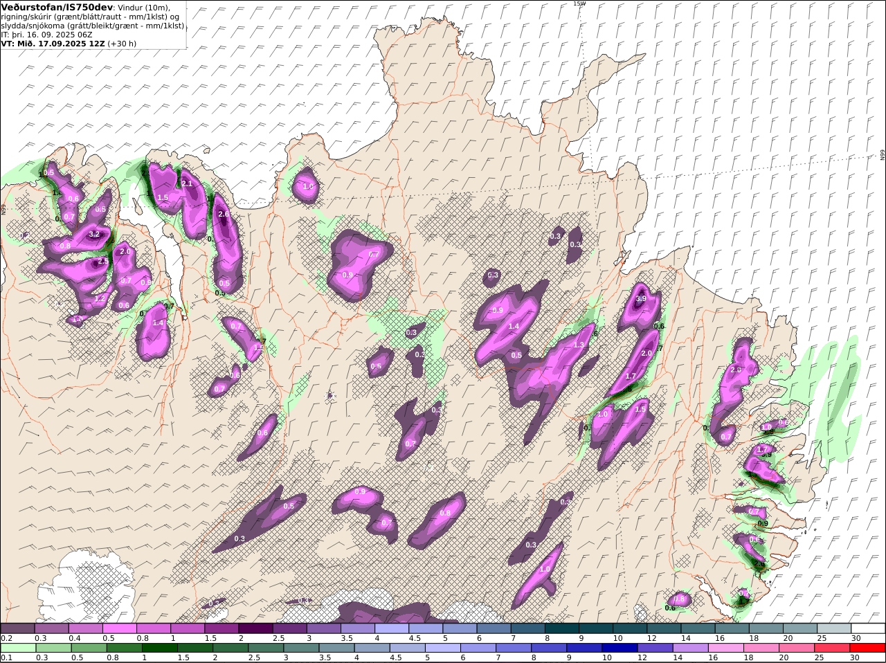
Task: Click the upper legend swatch between 0.5 and 0.8
Action: [x=120, y=628]
